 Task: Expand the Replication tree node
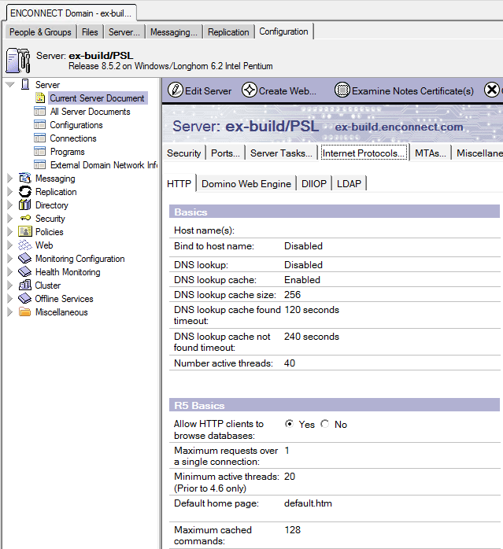tap(9, 191)
